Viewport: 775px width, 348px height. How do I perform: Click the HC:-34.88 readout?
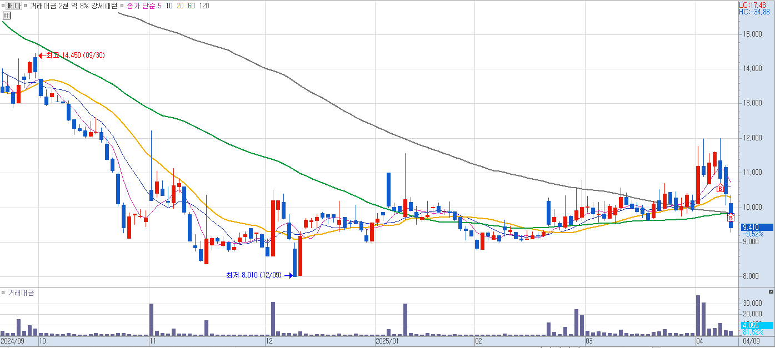click(x=754, y=11)
